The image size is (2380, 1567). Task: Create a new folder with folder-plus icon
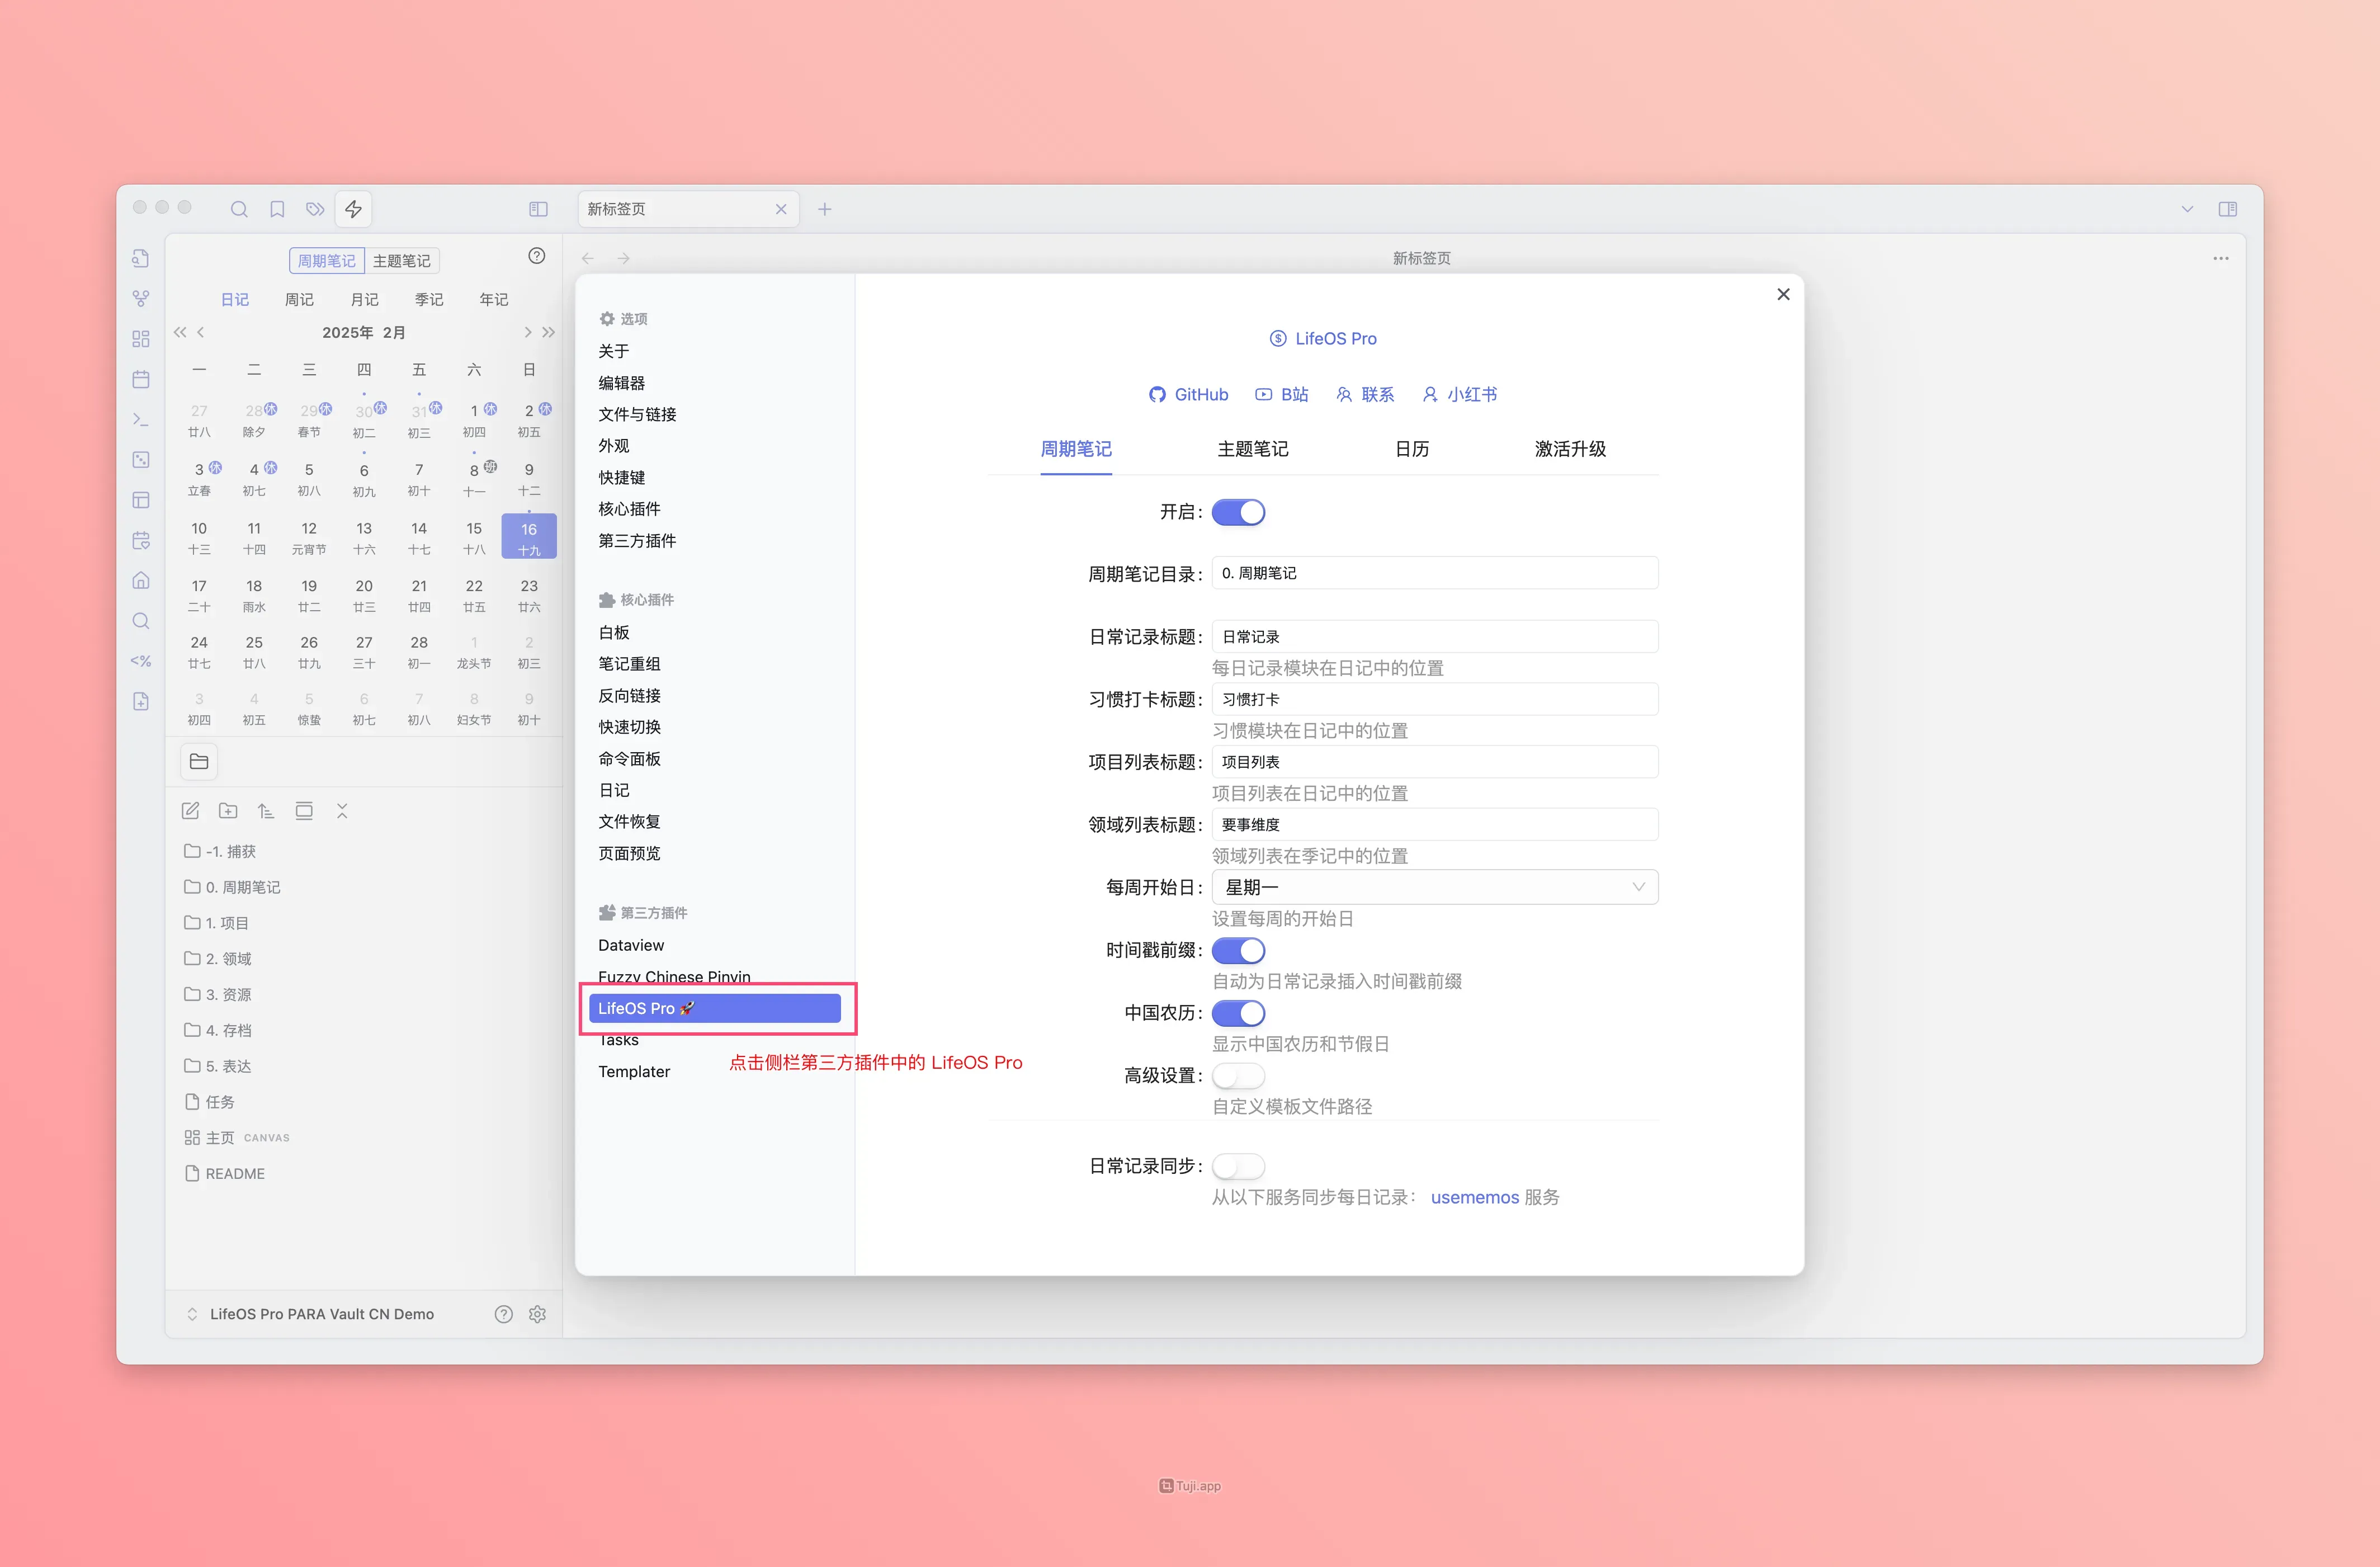(228, 811)
